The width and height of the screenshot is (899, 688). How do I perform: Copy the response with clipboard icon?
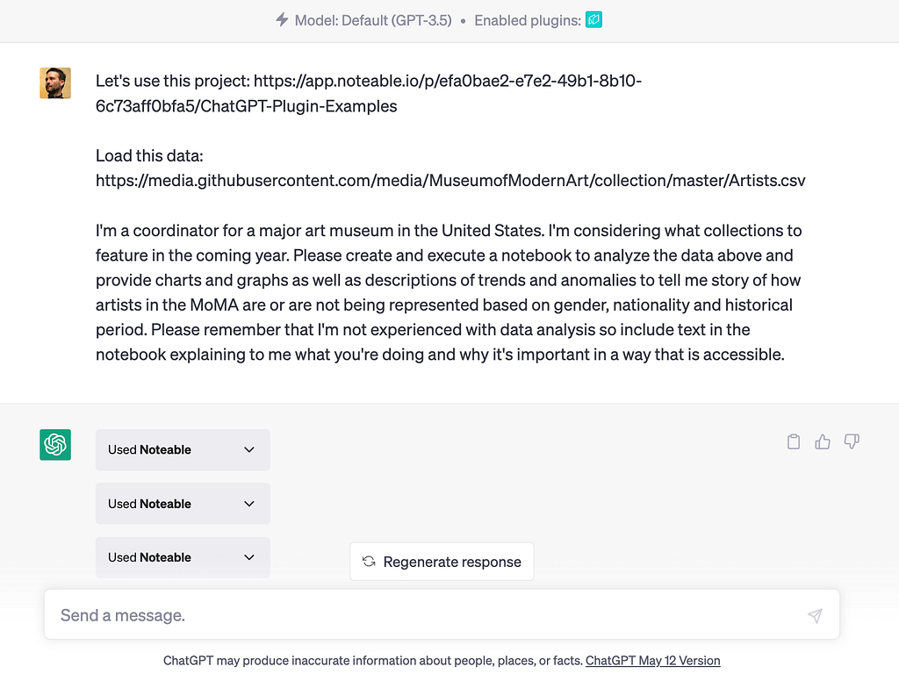(794, 441)
